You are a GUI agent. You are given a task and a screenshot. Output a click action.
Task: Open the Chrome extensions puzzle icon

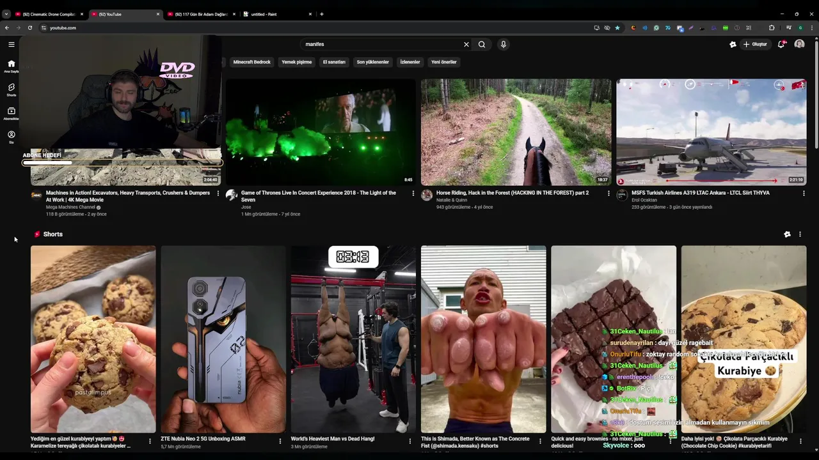(772, 27)
